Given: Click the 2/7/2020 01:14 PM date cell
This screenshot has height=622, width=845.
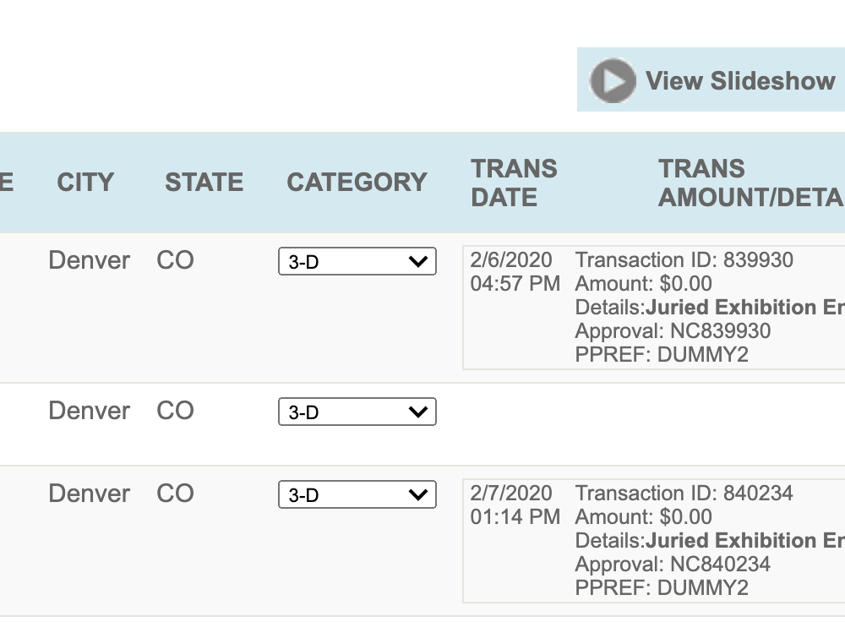Looking at the screenshot, I should coord(515,505).
